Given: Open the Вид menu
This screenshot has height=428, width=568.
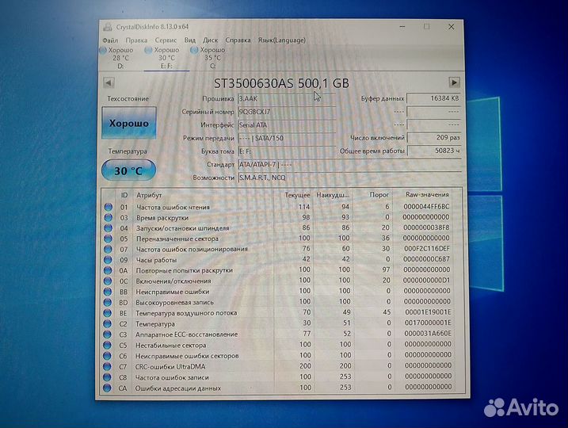Looking at the screenshot, I should coord(190,40).
